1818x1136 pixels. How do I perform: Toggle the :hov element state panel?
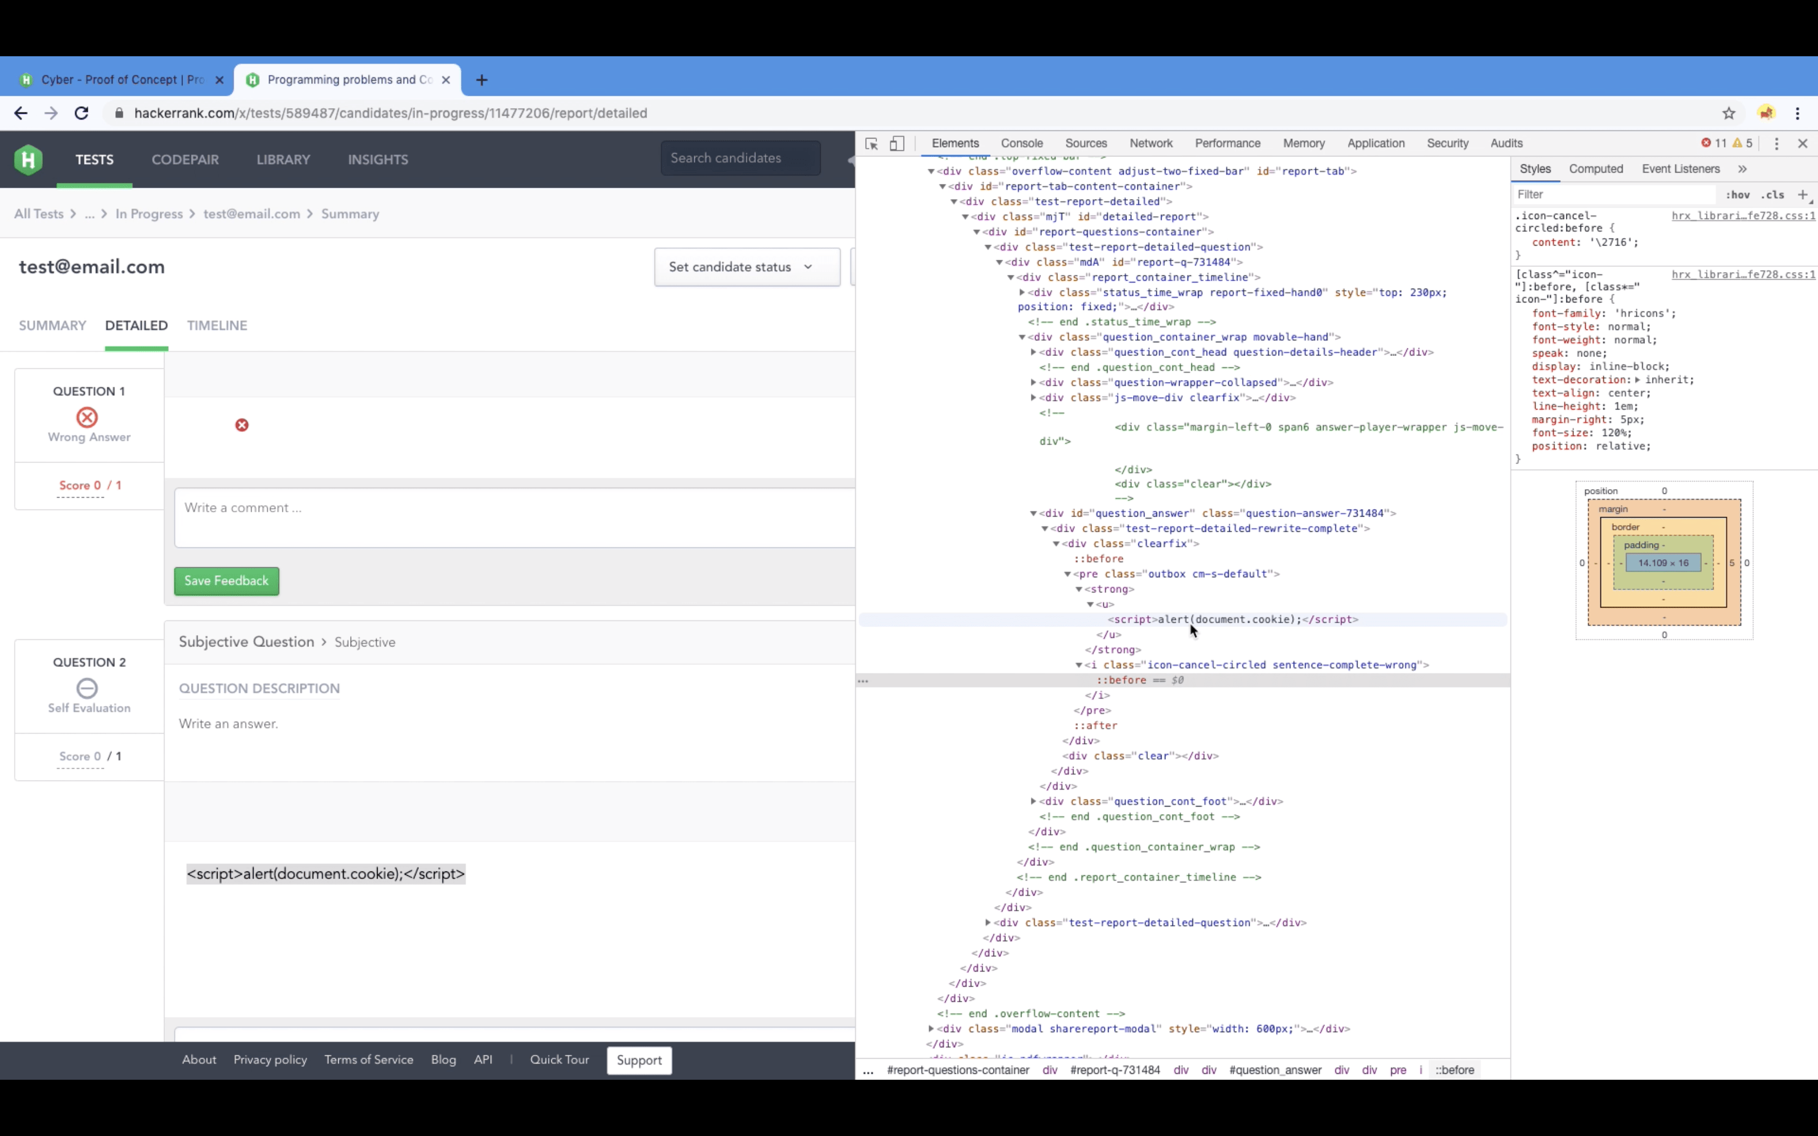[x=1737, y=195]
